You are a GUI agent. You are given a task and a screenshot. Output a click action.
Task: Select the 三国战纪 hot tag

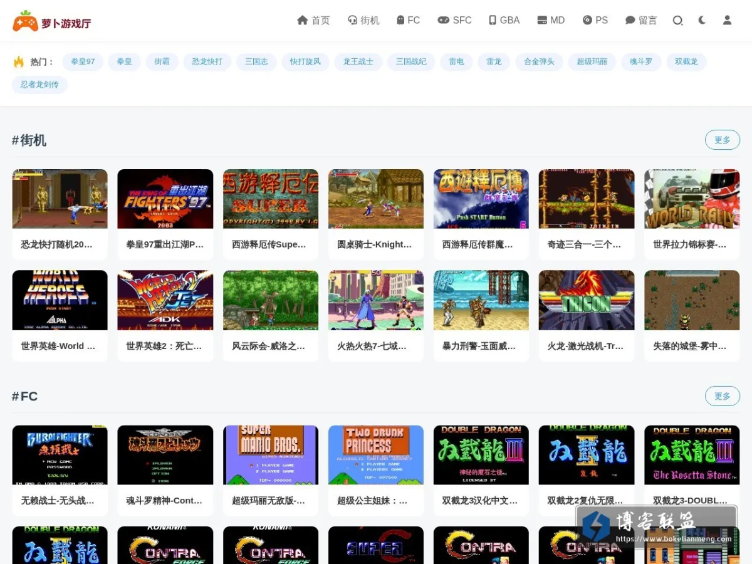(x=411, y=61)
